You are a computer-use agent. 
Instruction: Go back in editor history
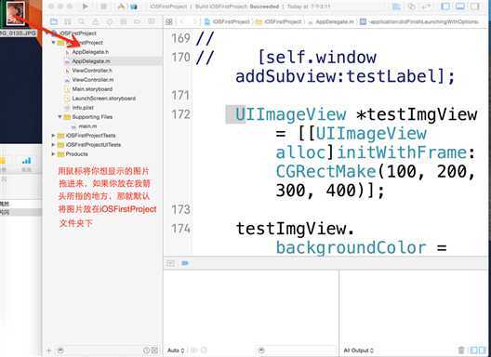pyautogui.click(x=182, y=21)
